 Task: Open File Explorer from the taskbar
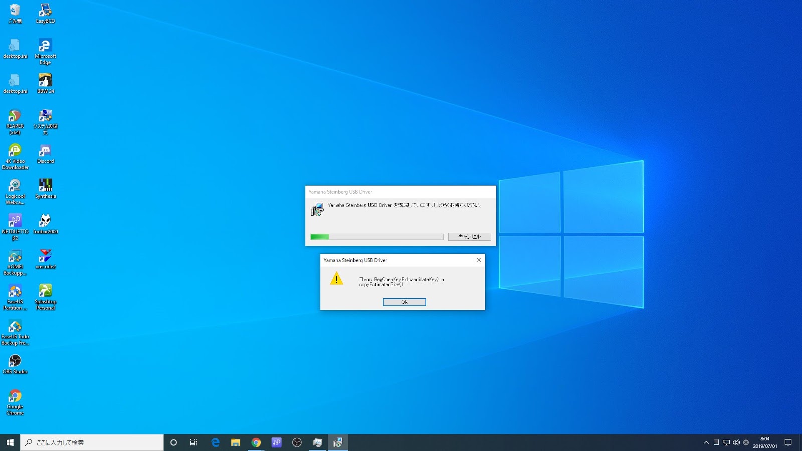[x=236, y=442]
